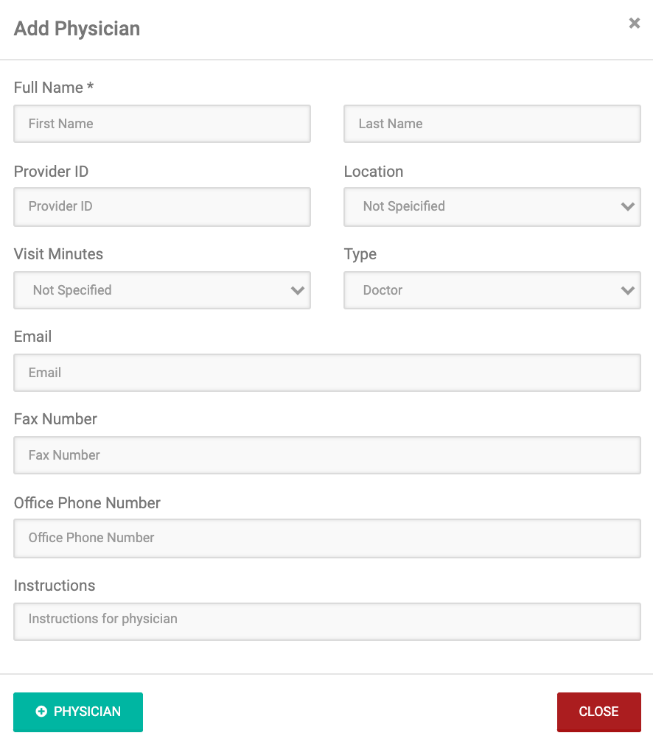Click the Instructions for physician field

click(x=327, y=622)
